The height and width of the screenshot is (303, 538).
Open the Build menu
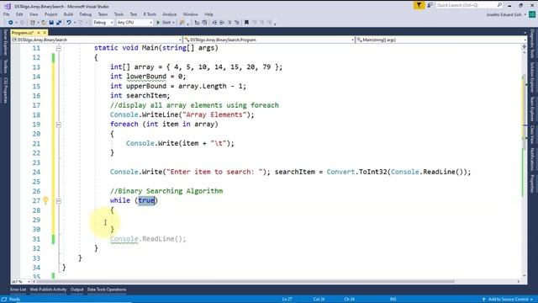(x=68, y=14)
